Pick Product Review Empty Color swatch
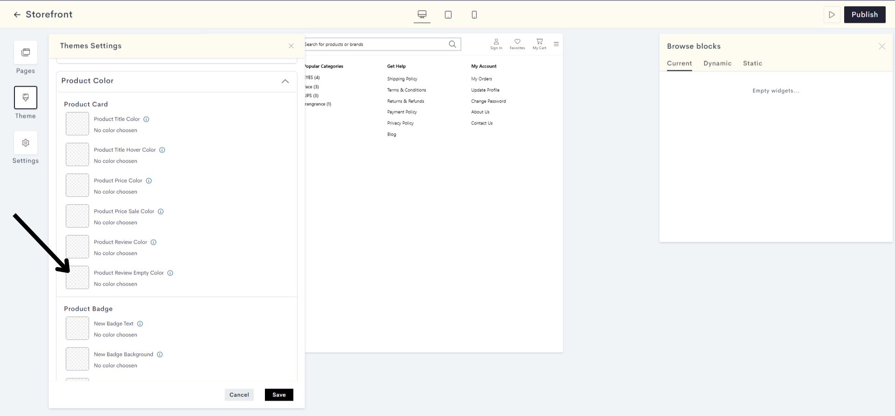Viewport: 895px width, 416px height. tap(77, 278)
